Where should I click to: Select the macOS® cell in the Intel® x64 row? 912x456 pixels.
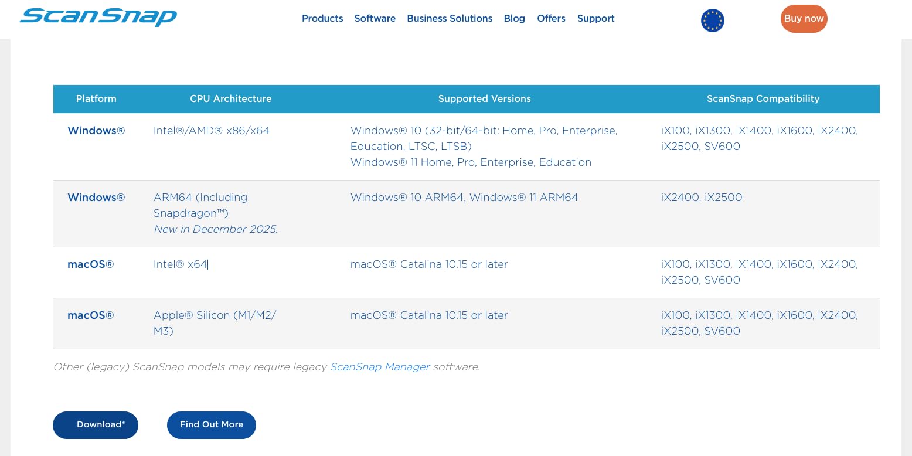click(x=91, y=264)
